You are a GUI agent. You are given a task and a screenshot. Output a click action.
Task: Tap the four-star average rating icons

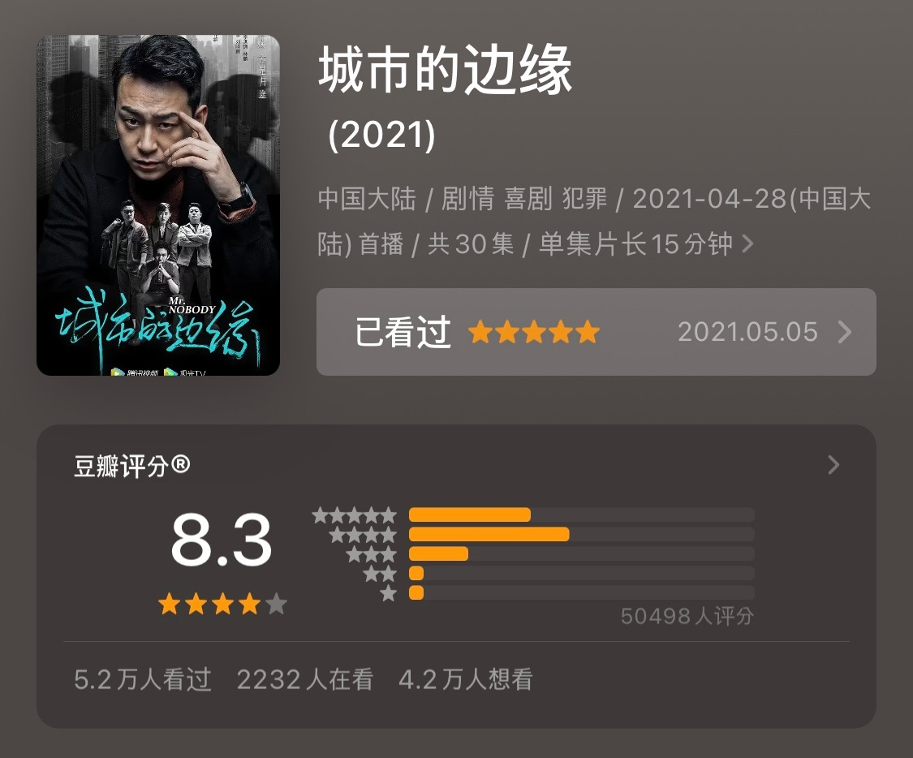pos(222,605)
